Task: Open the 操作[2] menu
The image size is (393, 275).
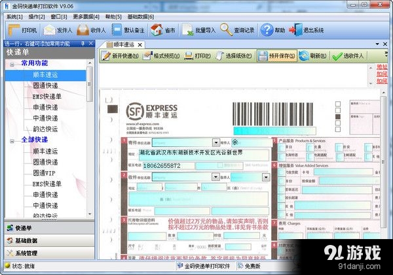Action: point(37,17)
